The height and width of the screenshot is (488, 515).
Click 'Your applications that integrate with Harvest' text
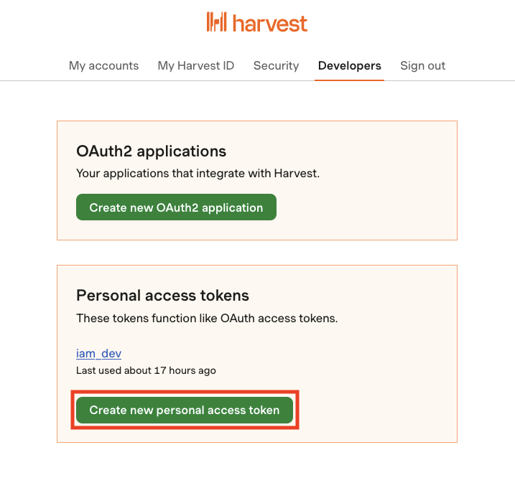198,173
